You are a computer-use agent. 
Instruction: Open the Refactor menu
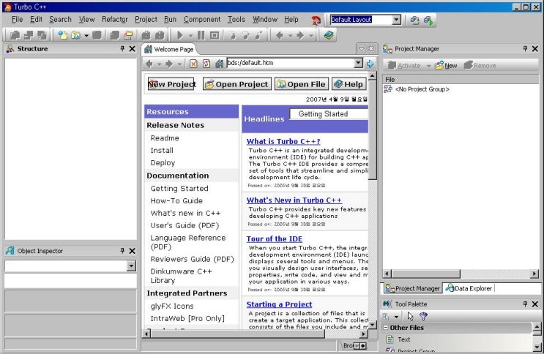(x=115, y=20)
